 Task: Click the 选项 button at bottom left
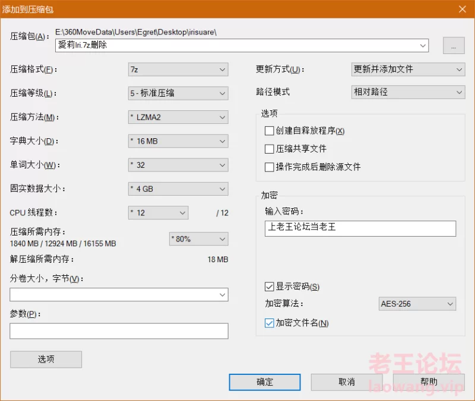[x=46, y=359]
